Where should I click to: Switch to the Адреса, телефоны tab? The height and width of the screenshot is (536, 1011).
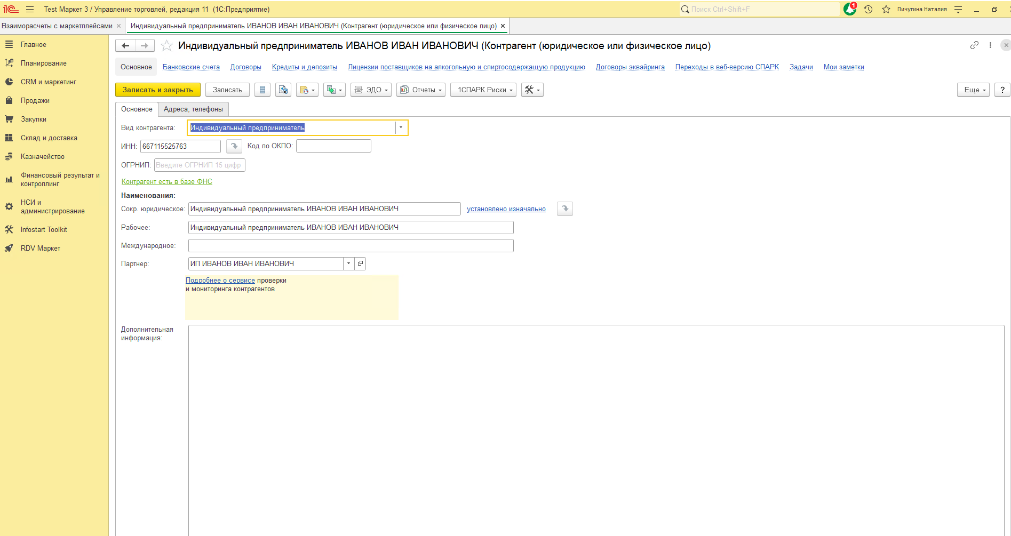(x=193, y=109)
